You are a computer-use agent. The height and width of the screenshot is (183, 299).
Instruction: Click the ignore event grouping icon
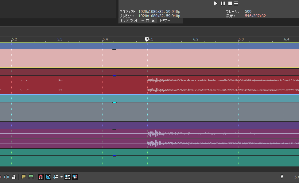(75, 177)
